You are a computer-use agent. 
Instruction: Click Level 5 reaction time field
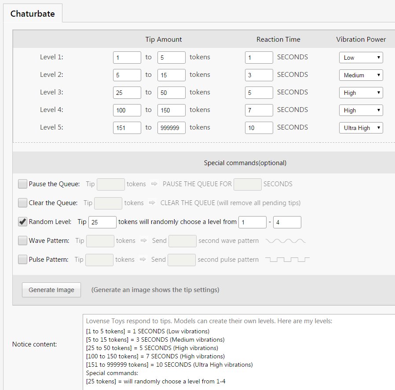[x=259, y=128]
